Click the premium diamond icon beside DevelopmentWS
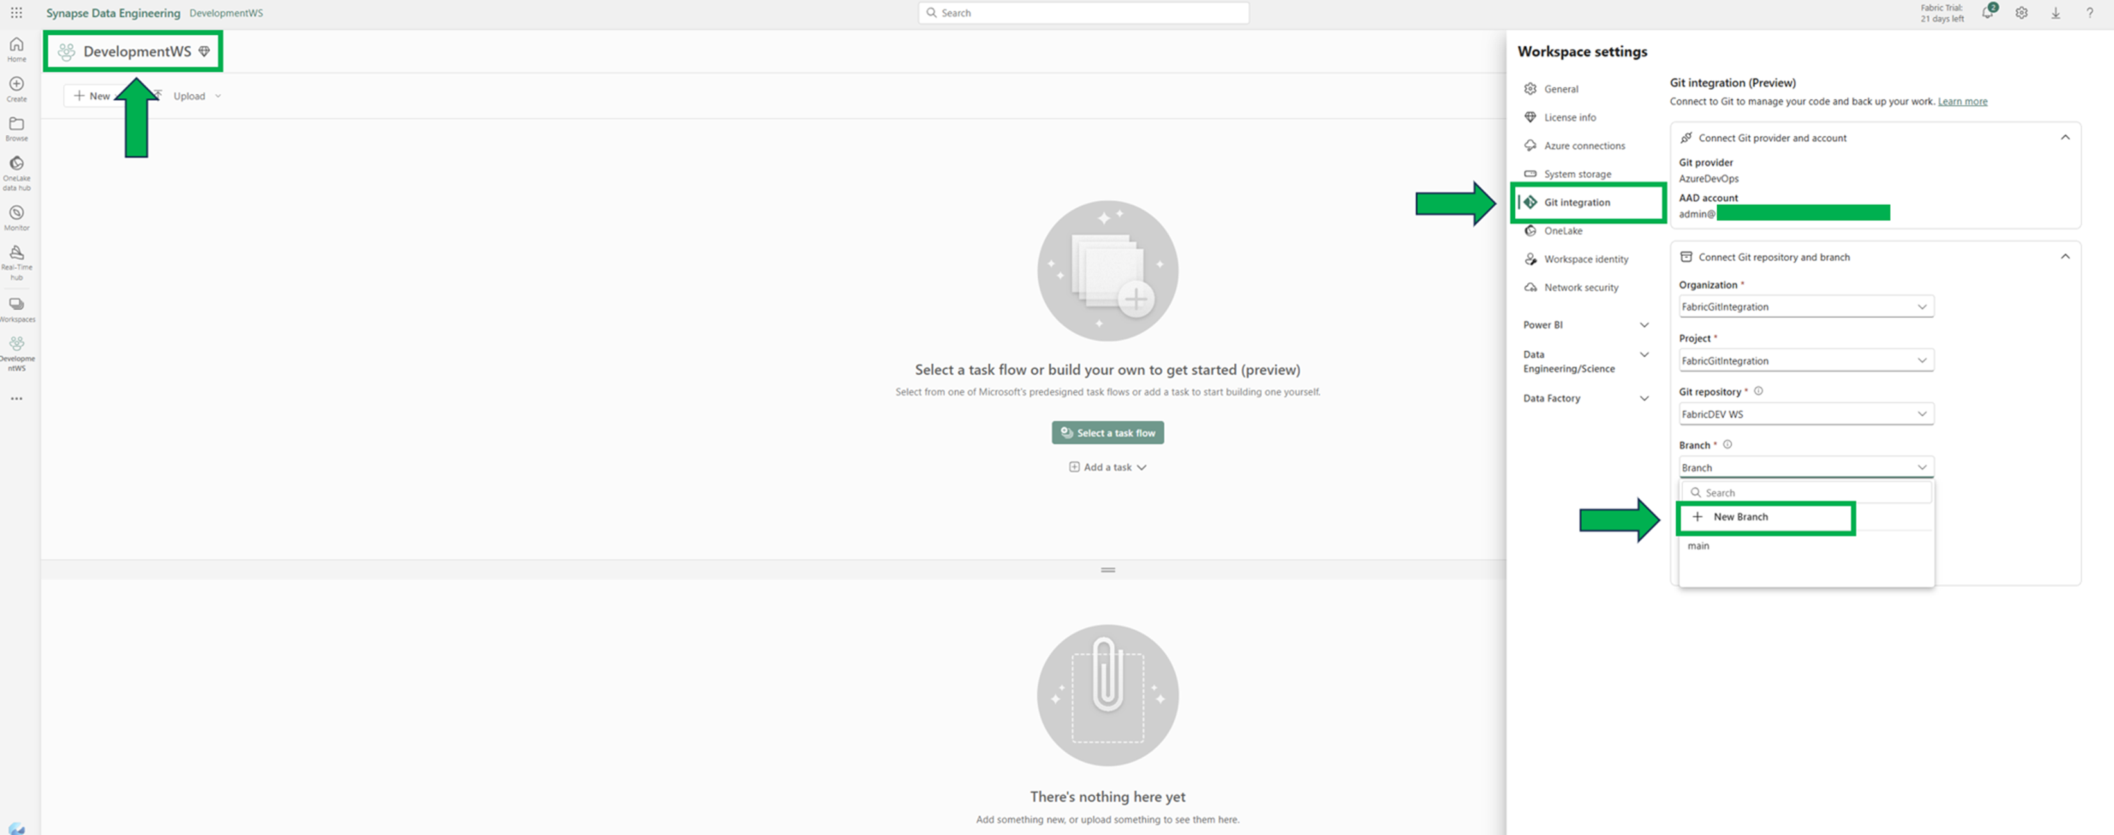 tap(204, 52)
